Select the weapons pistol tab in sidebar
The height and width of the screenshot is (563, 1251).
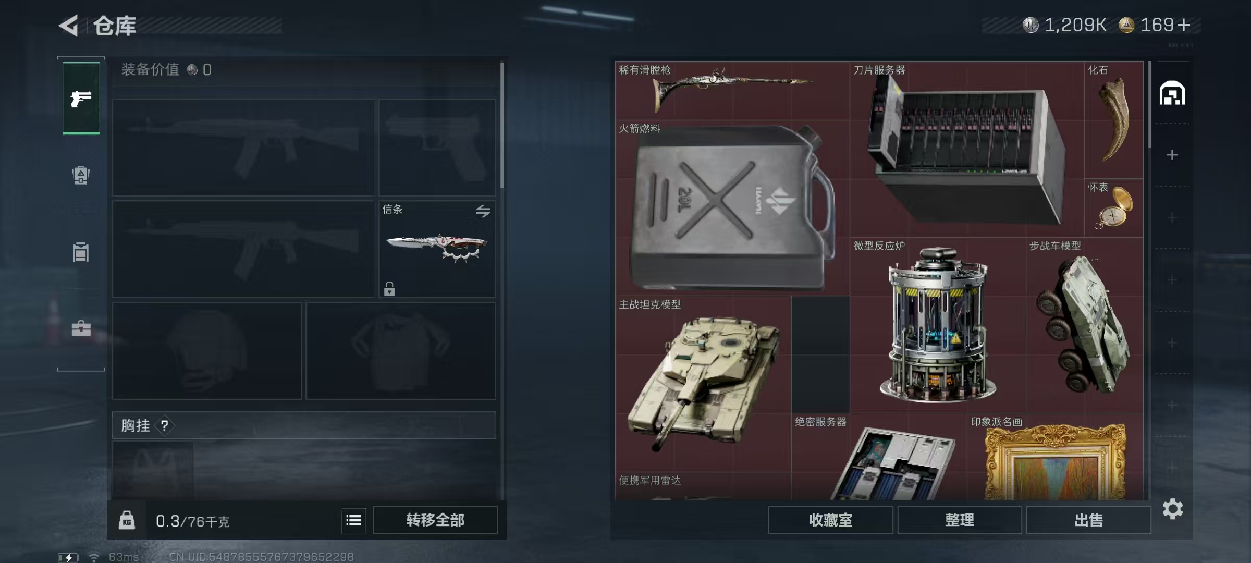click(81, 99)
